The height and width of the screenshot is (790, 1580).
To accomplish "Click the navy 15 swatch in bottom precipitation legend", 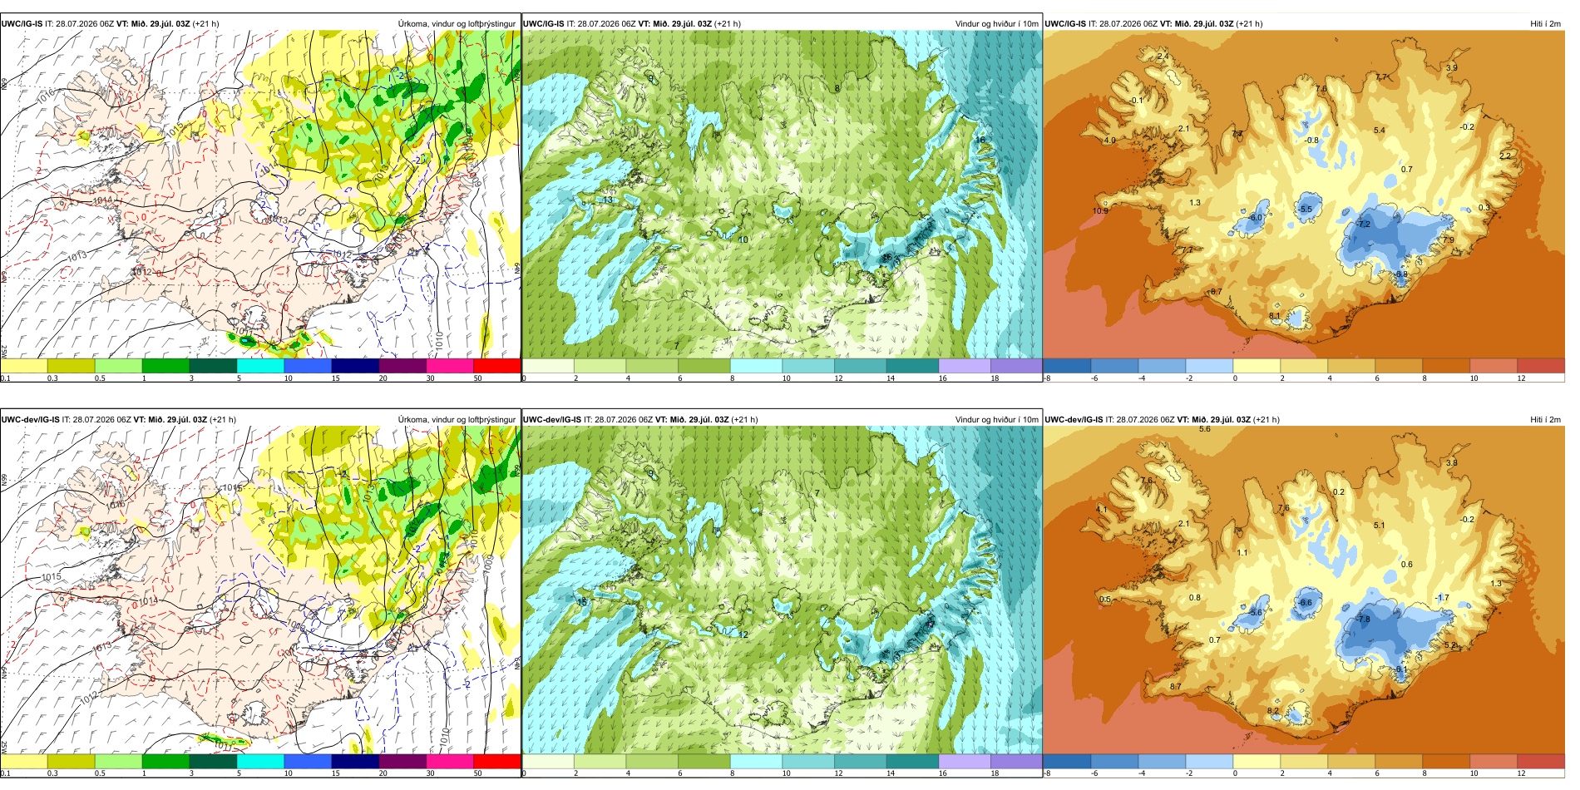I will (355, 761).
